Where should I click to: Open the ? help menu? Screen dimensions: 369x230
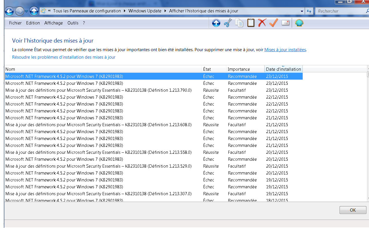(x=84, y=23)
